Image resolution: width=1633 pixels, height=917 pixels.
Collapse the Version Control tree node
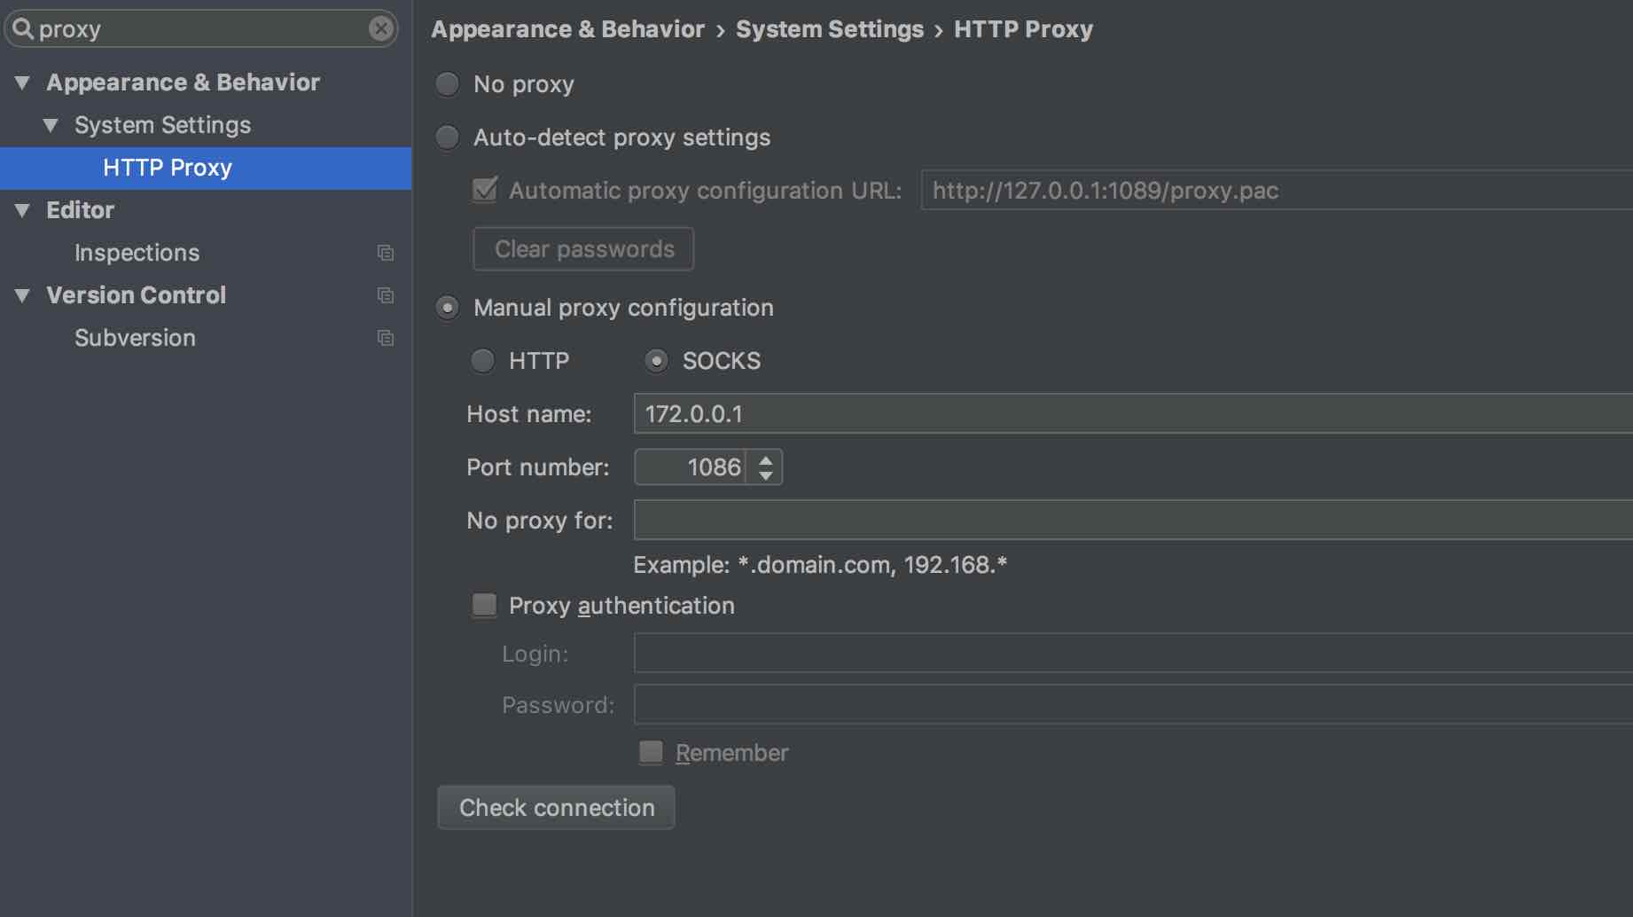tap(23, 296)
